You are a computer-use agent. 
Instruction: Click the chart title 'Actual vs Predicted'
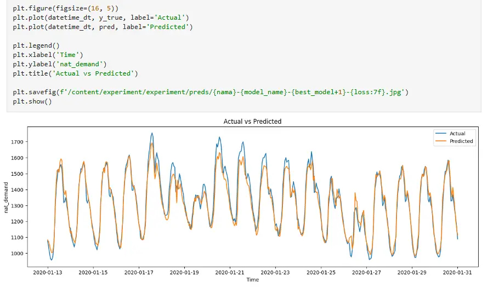coord(252,121)
